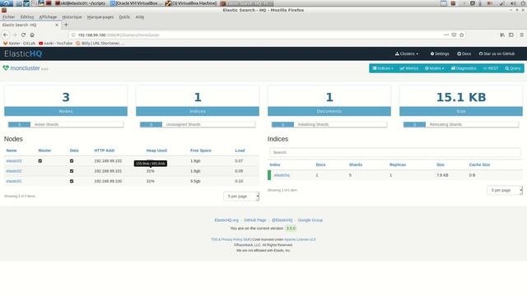Open the Outils menu
This screenshot has height=296, width=527.
point(124,16)
